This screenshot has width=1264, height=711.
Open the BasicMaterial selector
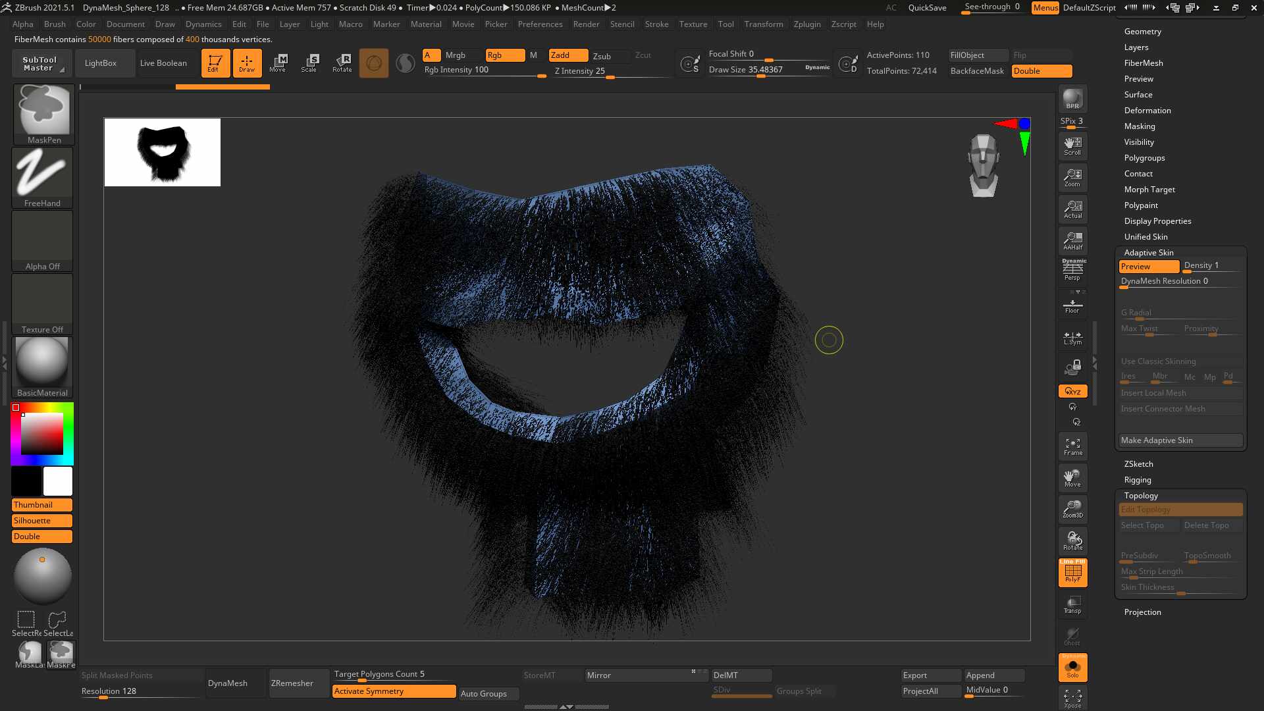click(43, 367)
